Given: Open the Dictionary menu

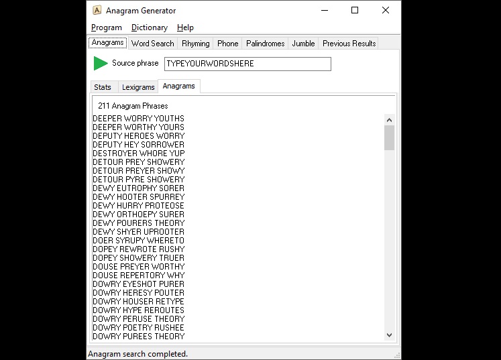Looking at the screenshot, I should 149,27.
